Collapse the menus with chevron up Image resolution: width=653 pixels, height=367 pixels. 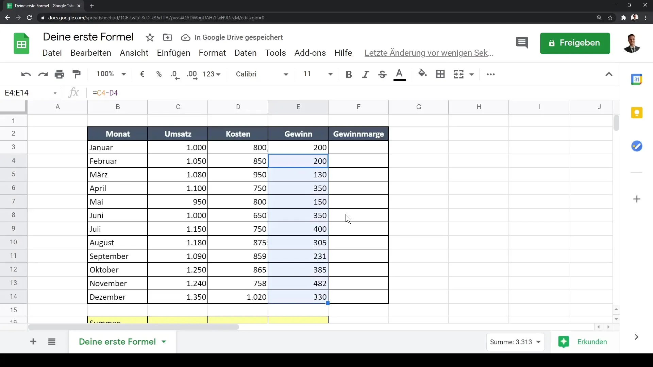point(609,74)
